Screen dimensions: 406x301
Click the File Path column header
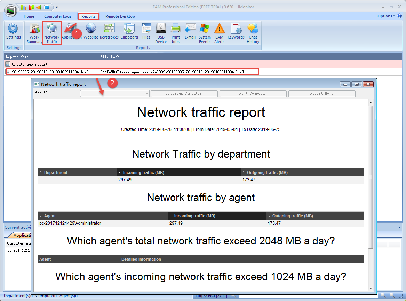pyautogui.click(x=250, y=57)
